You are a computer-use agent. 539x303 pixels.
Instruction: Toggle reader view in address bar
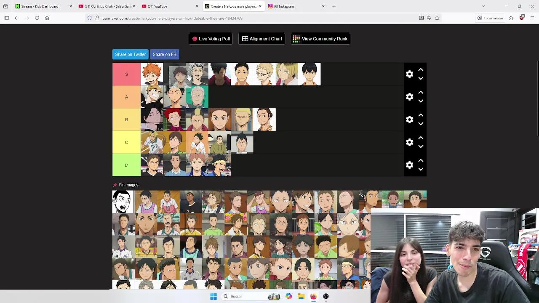pos(421,18)
